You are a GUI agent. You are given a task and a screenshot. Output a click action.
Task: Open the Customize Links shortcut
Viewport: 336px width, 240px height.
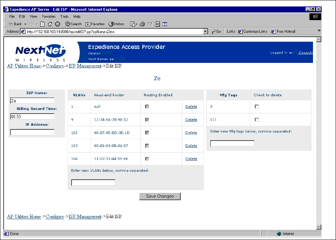253,32
